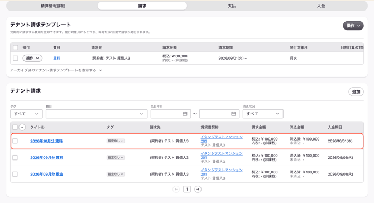Click the end date 名目年月 field

point(219,114)
